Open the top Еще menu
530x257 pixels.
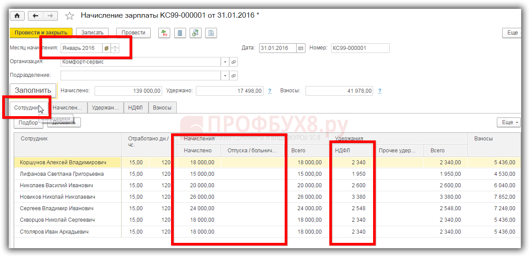(515, 33)
